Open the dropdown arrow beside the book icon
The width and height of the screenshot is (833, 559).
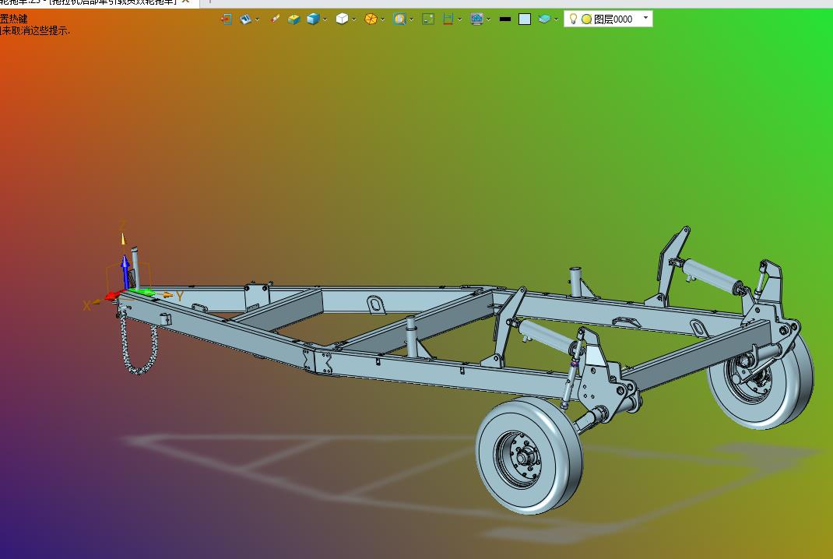click(257, 19)
